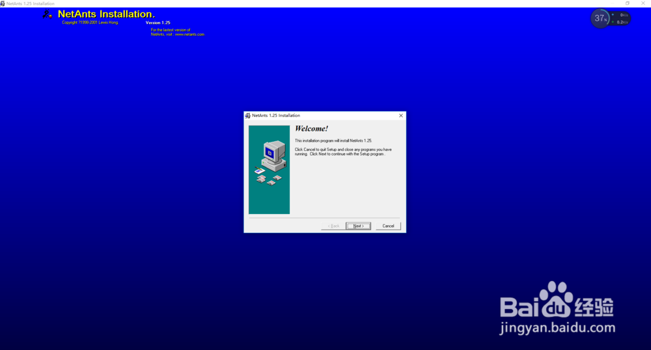
Task: Click the NetAnts 1.25 Installation dialog title
Action: [x=276, y=116]
